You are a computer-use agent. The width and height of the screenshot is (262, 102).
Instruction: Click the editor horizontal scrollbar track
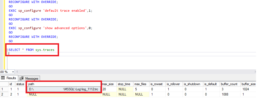(136, 72)
